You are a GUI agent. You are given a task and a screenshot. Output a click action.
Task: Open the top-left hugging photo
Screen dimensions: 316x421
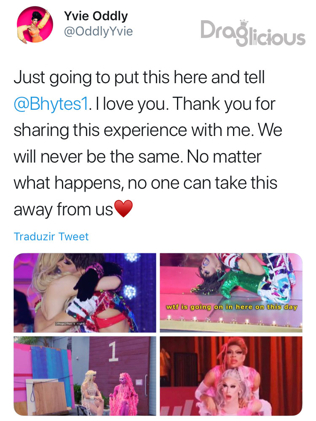tap(85, 293)
